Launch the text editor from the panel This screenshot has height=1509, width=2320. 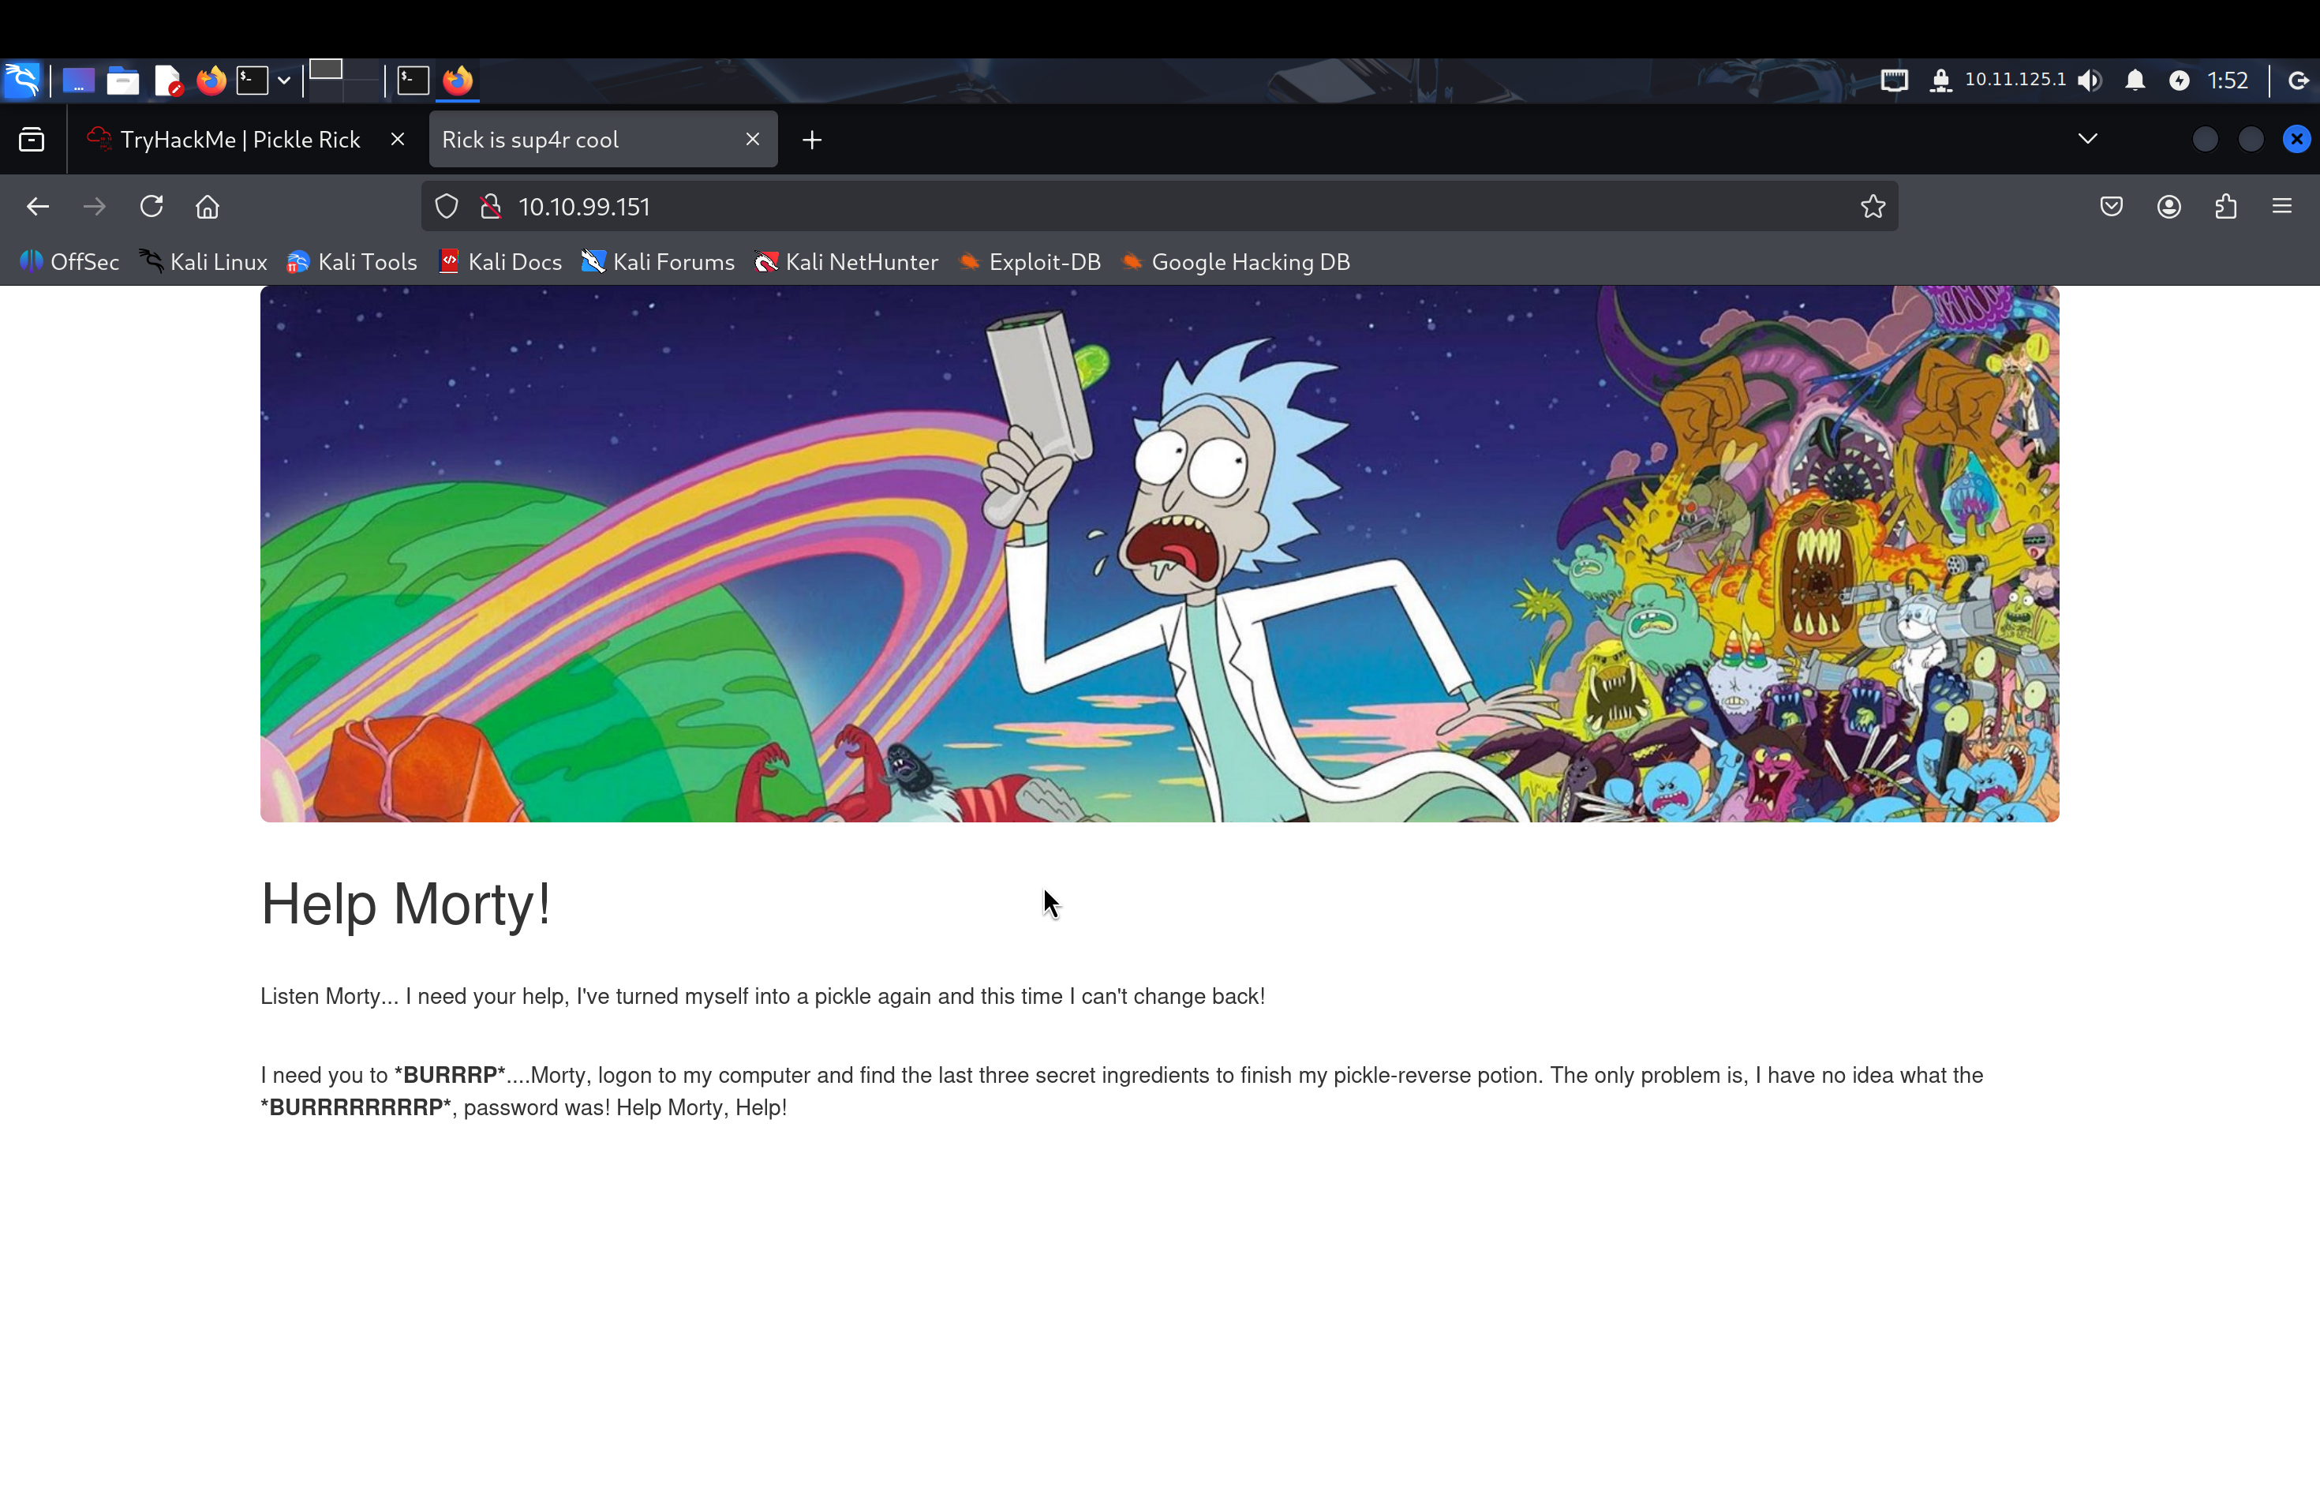(167, 81)
